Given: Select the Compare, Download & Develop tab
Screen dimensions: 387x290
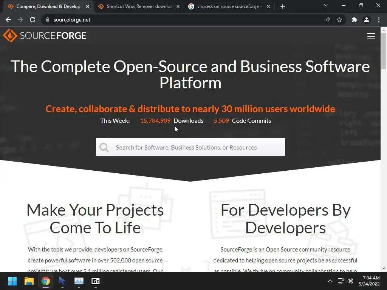Looking at the screenshot, I should (x=48, y=6).
